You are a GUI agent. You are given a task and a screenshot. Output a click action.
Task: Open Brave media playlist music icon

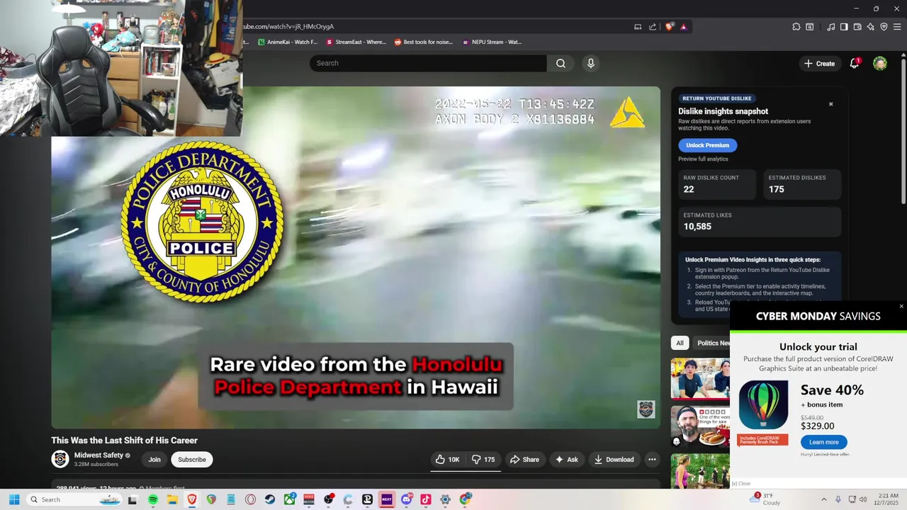(x=830, y=27)
